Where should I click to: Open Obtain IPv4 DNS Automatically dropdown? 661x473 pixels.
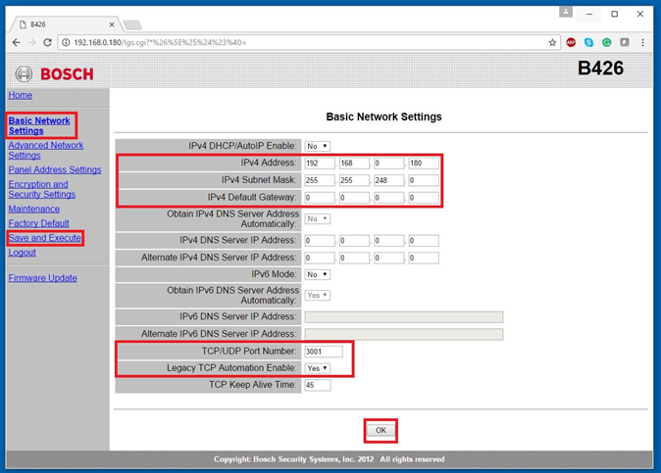coord(318,218)
